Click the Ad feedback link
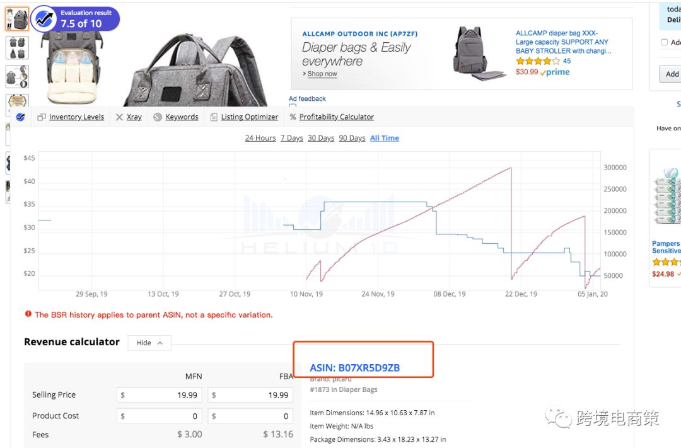 click(307, 99)
